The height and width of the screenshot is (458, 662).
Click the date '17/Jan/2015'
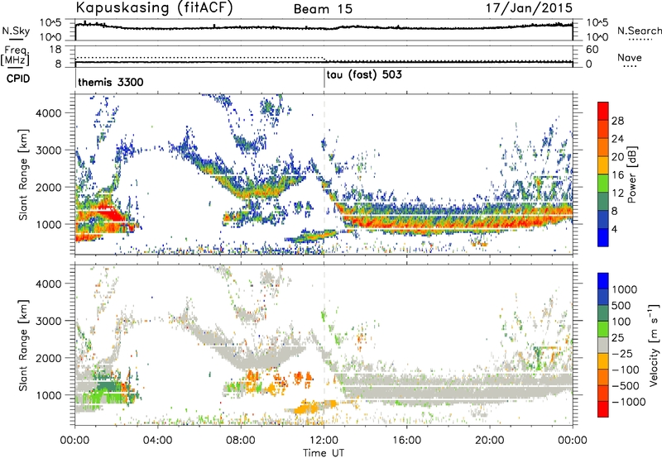point(529,8)
